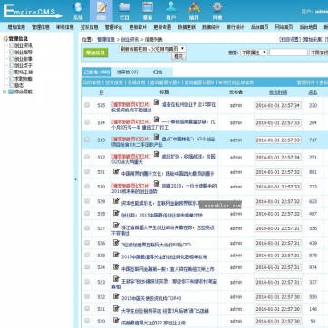328x328 pixels.
Task: Select 励志 in the tree
Action: click(x=19, y=85)
